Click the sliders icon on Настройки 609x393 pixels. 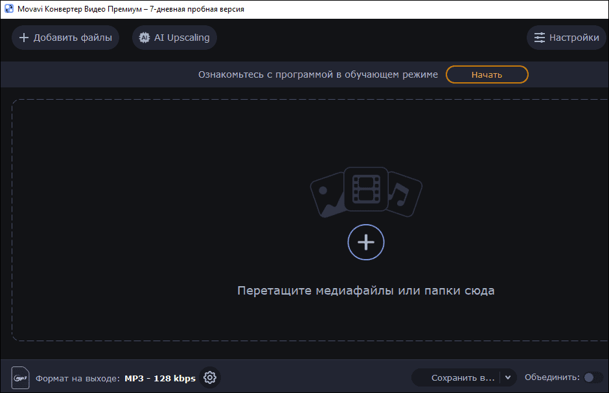click(539, 38)
